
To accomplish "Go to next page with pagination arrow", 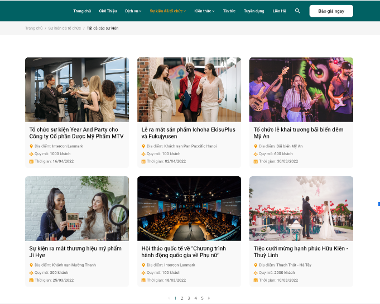I will coord(209,298).
